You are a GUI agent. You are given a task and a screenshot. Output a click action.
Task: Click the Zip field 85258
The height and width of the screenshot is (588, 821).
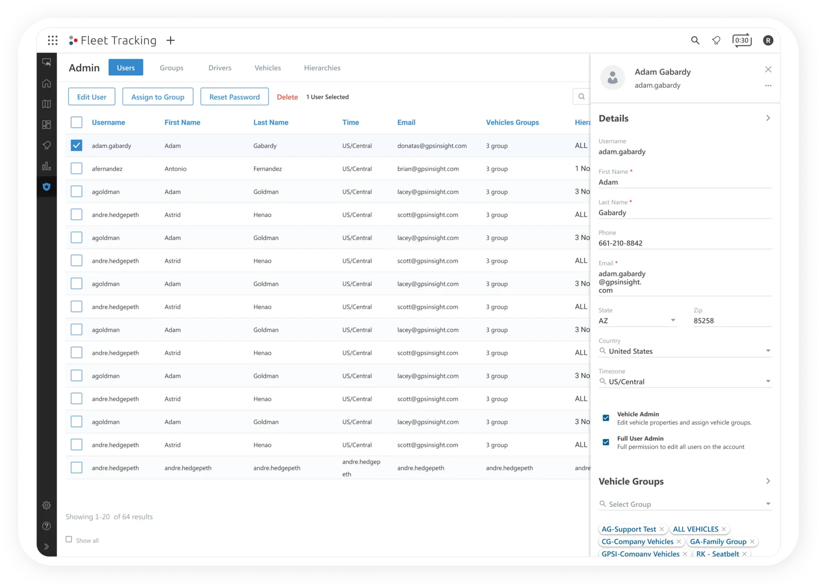point(733,321)
